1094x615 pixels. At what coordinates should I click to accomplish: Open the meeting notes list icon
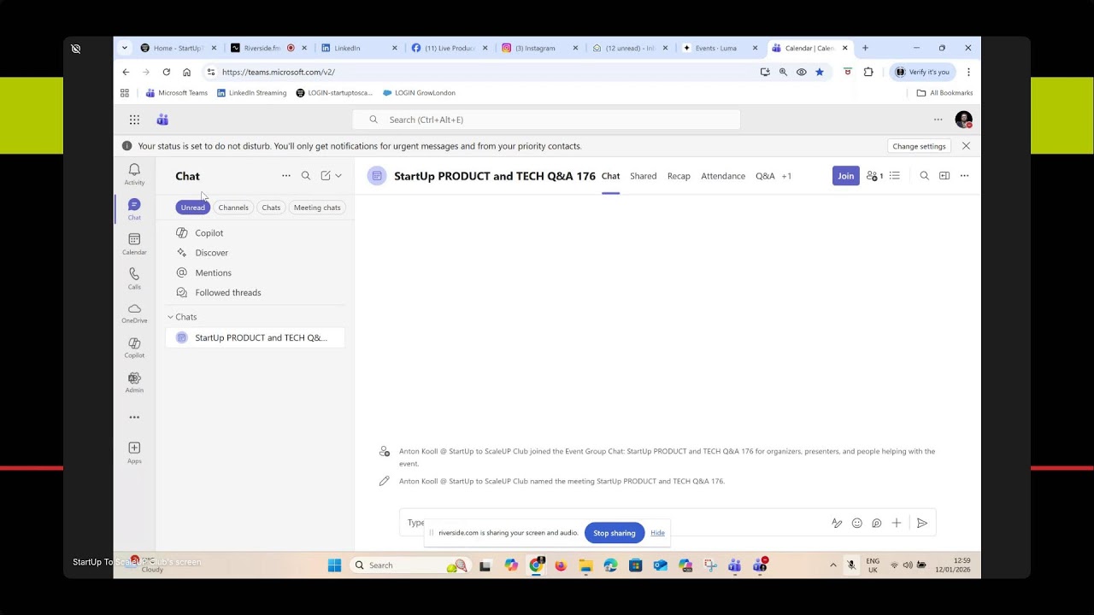click(x=895, y=176)
